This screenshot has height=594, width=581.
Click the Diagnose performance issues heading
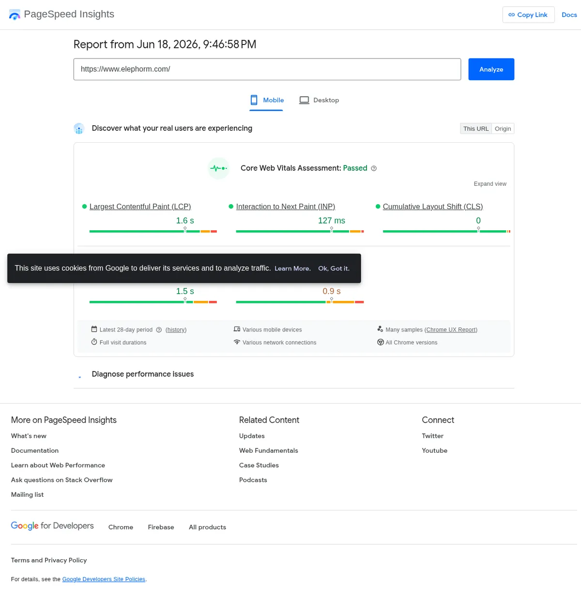click(x=143, y=374)
